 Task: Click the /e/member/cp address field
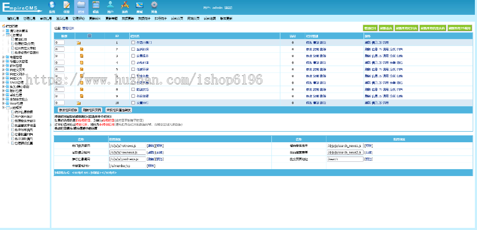pyautogui.click(x=127, y=165)
